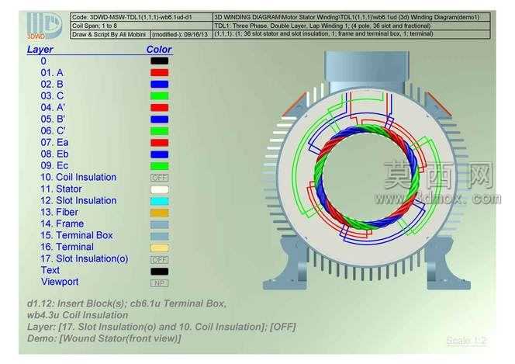Select layer '09. Ec' label
The width and height of the screenshot is (515, 364).
[x=54, y=166]
